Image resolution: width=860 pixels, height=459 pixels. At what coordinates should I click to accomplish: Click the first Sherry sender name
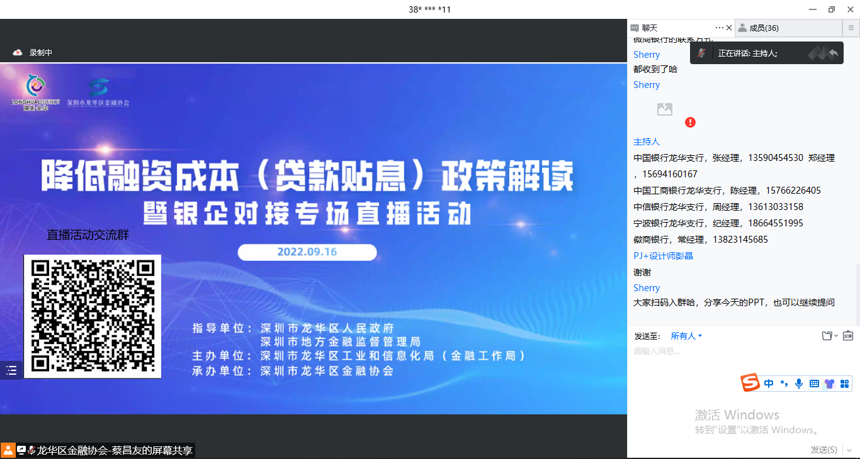[x=647, y=55]
